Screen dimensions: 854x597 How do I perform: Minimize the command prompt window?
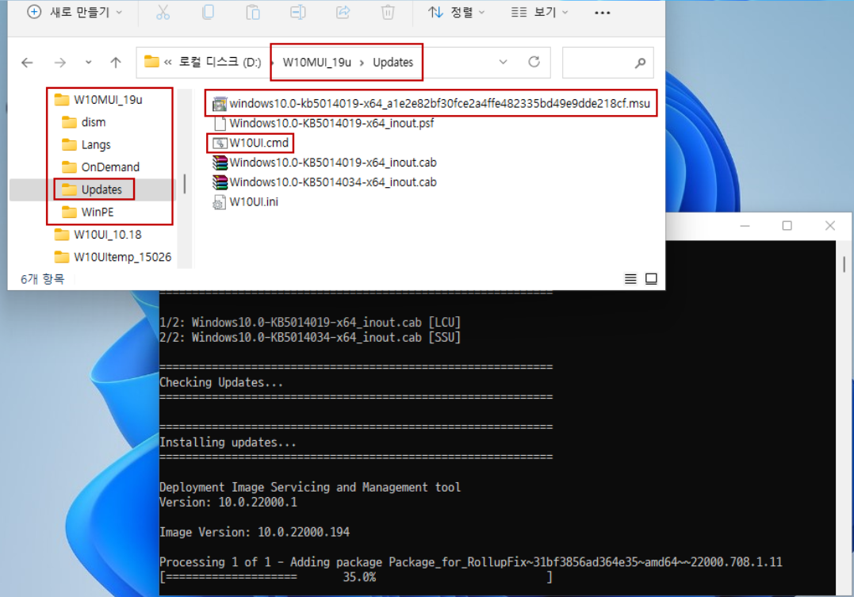[745, 225]
